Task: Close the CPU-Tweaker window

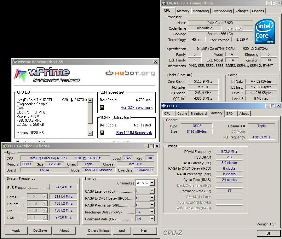Action: [157, 146]
